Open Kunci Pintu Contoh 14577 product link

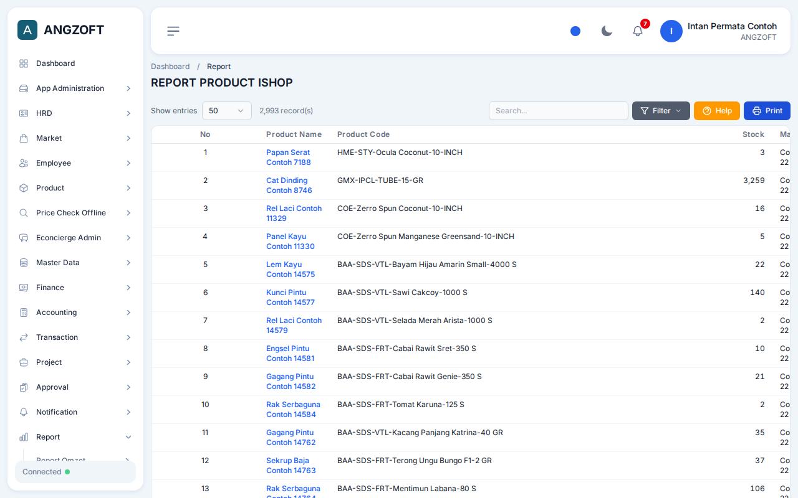click(291, 298)
